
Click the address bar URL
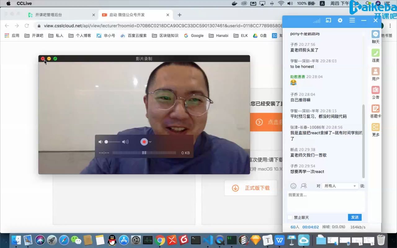pos(163,26)
